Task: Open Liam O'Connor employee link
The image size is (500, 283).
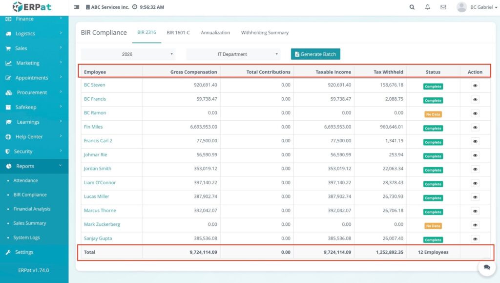Action: [x=100, y=182]
